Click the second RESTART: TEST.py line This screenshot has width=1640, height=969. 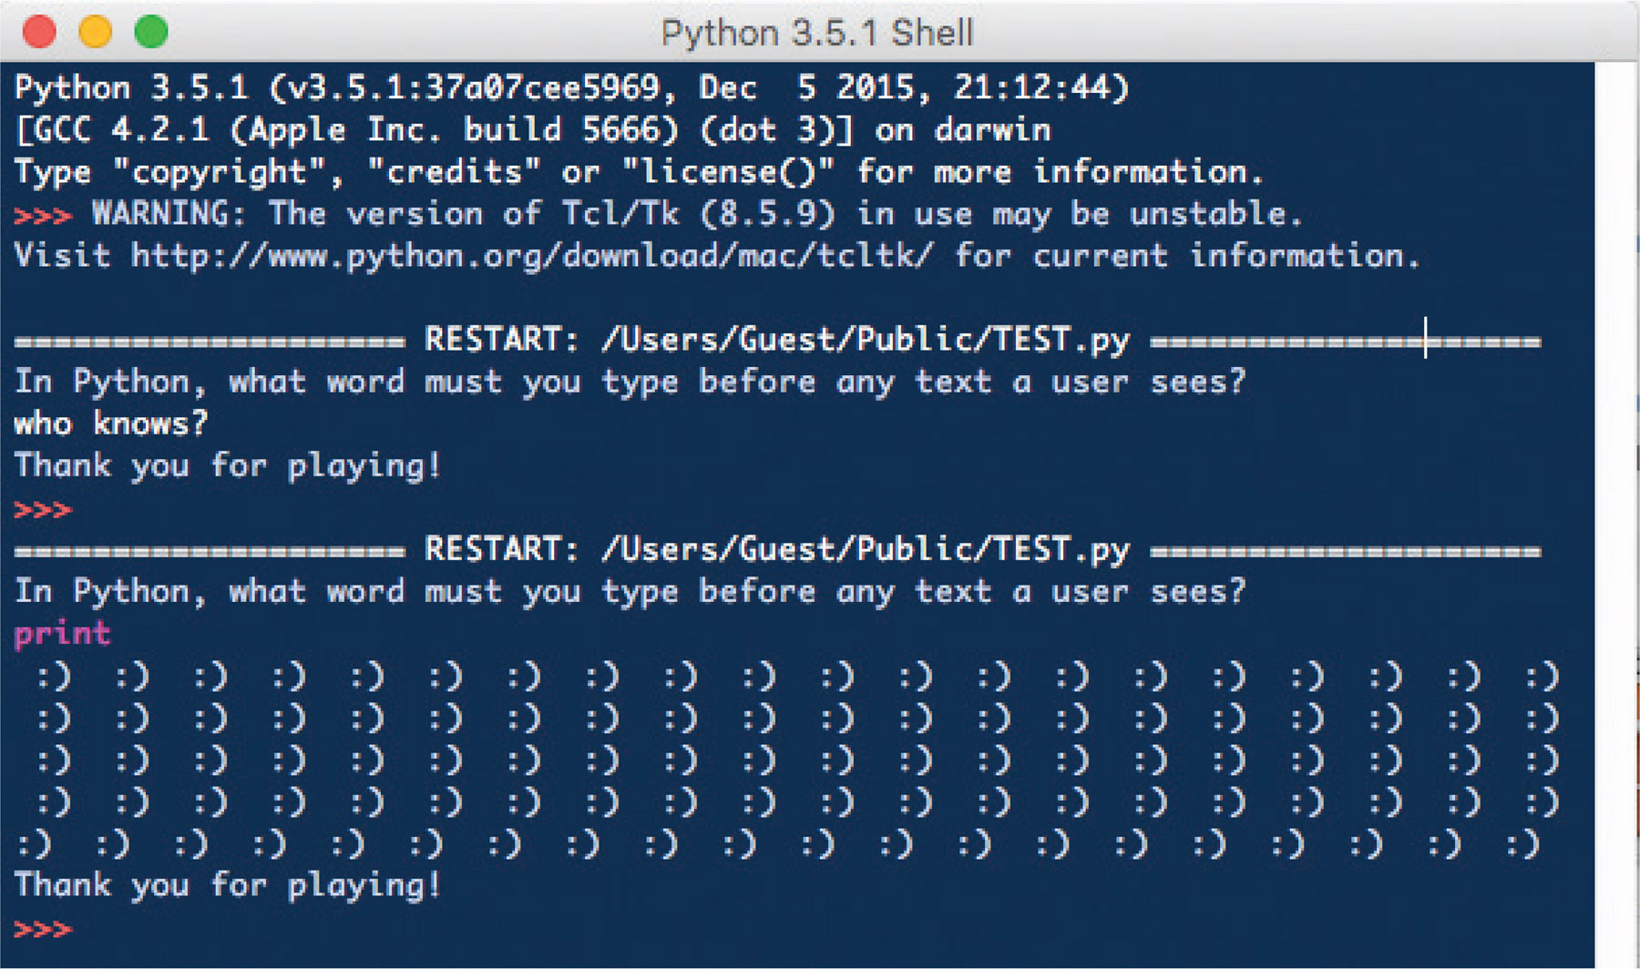tap(777, 550)
